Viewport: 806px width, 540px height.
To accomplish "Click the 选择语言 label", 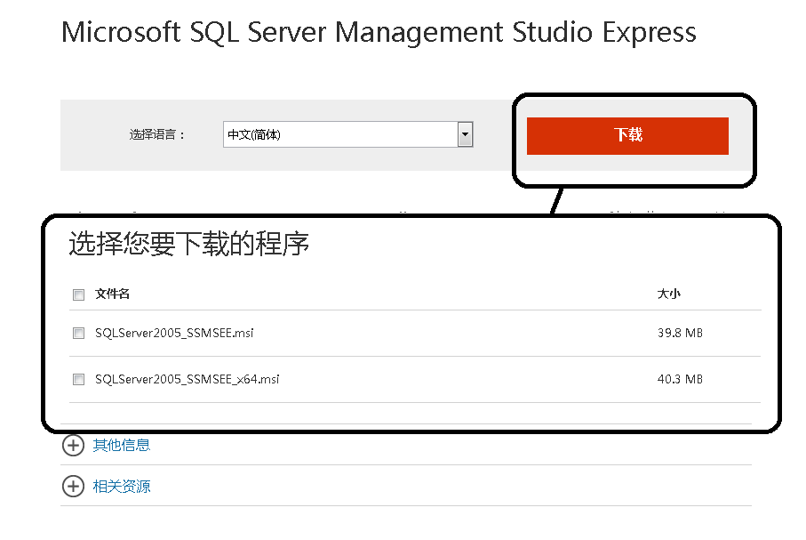I will [x=157, y=135].
